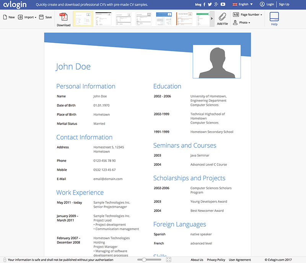Click the Sign Up link
Image resolution: width=306 pixels, height=263 pixels.
284,5
